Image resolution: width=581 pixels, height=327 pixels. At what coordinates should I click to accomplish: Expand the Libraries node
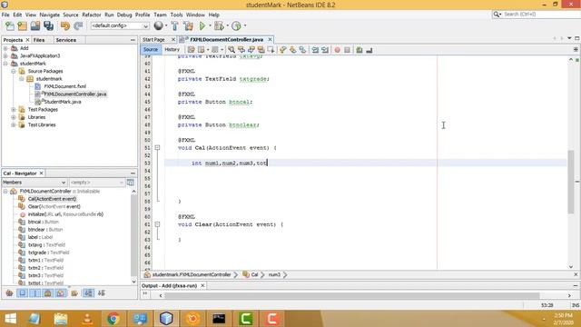(x=14, y=117)
